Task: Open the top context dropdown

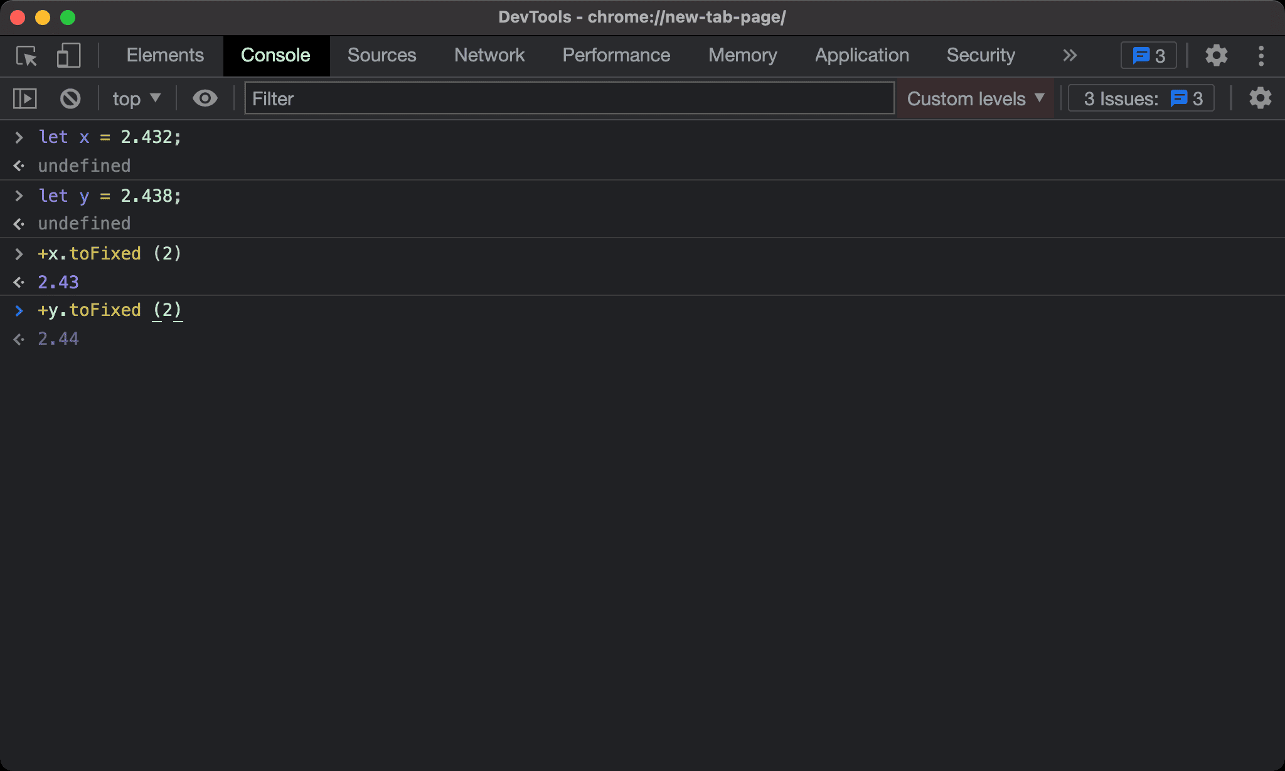Action: pyautogui.click(x=136, y=98)
